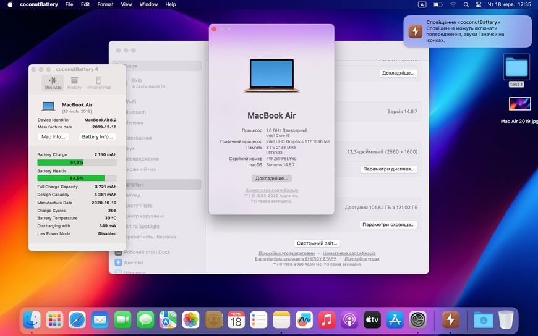Open Control Center in menu bar
538x336 pixels.
coord(478,4)
